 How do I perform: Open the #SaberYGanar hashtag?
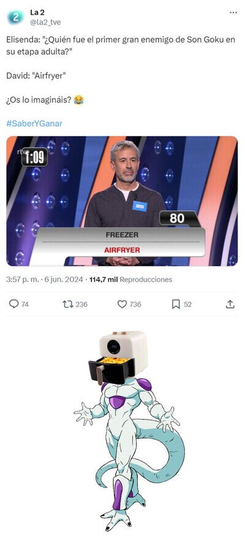point(34,123)
